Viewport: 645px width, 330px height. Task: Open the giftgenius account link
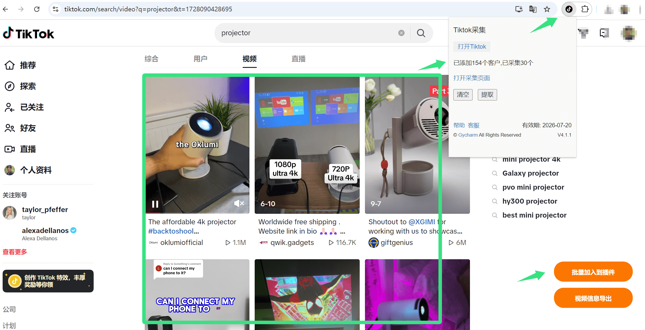(391, 243)
